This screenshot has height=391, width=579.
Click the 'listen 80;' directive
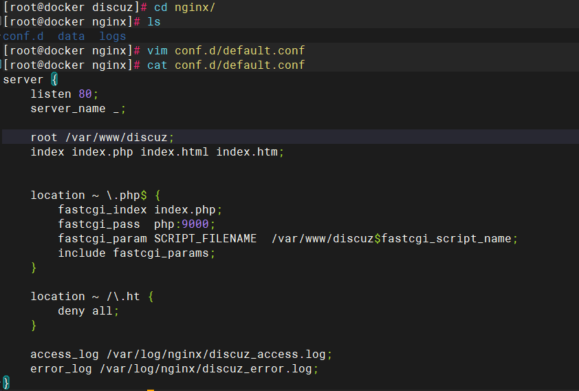coord(64,94)
